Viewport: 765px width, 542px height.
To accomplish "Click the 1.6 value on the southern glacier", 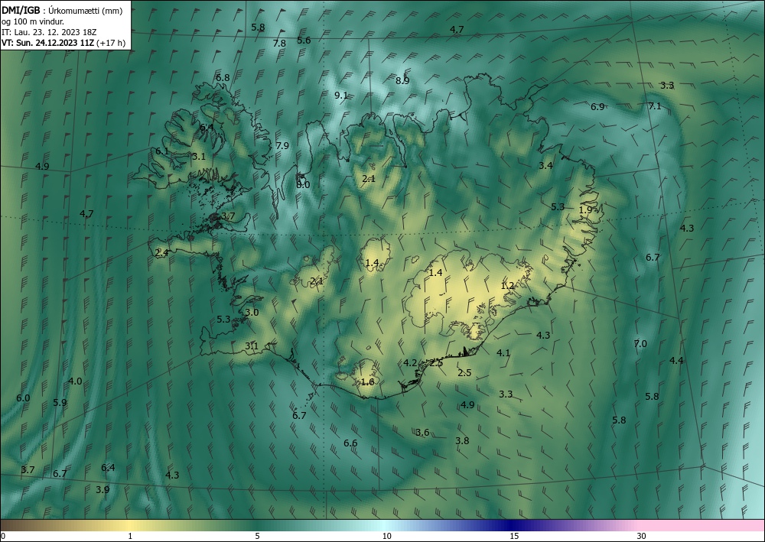I will [x=367, y=382].
